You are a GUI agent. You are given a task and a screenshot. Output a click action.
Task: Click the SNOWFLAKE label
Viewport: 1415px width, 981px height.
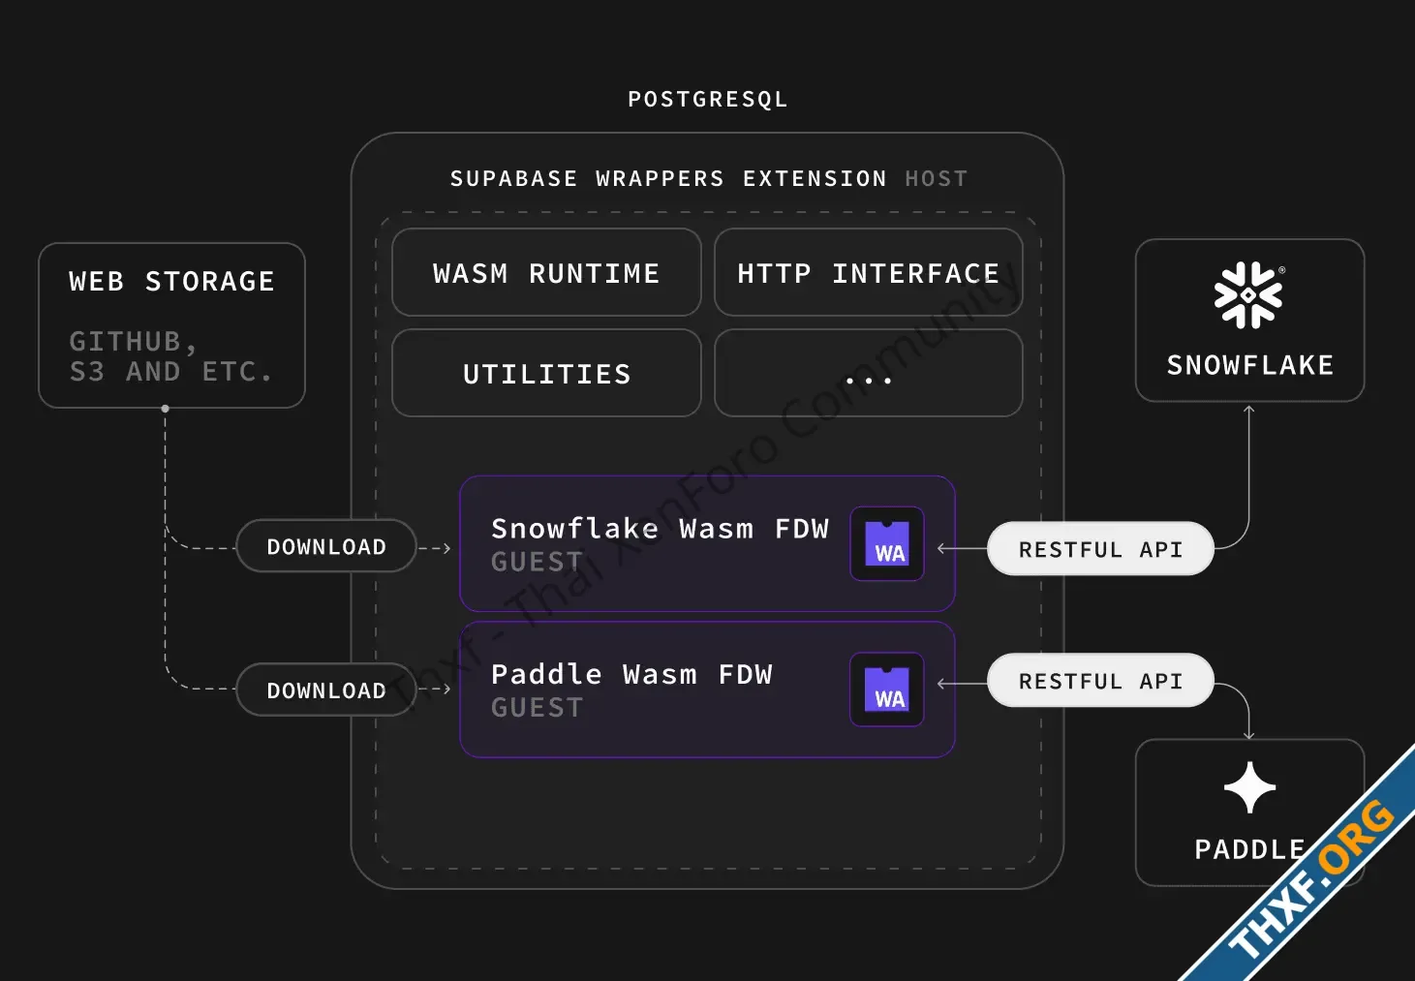pyautogui.click(x=1249, y=365)
